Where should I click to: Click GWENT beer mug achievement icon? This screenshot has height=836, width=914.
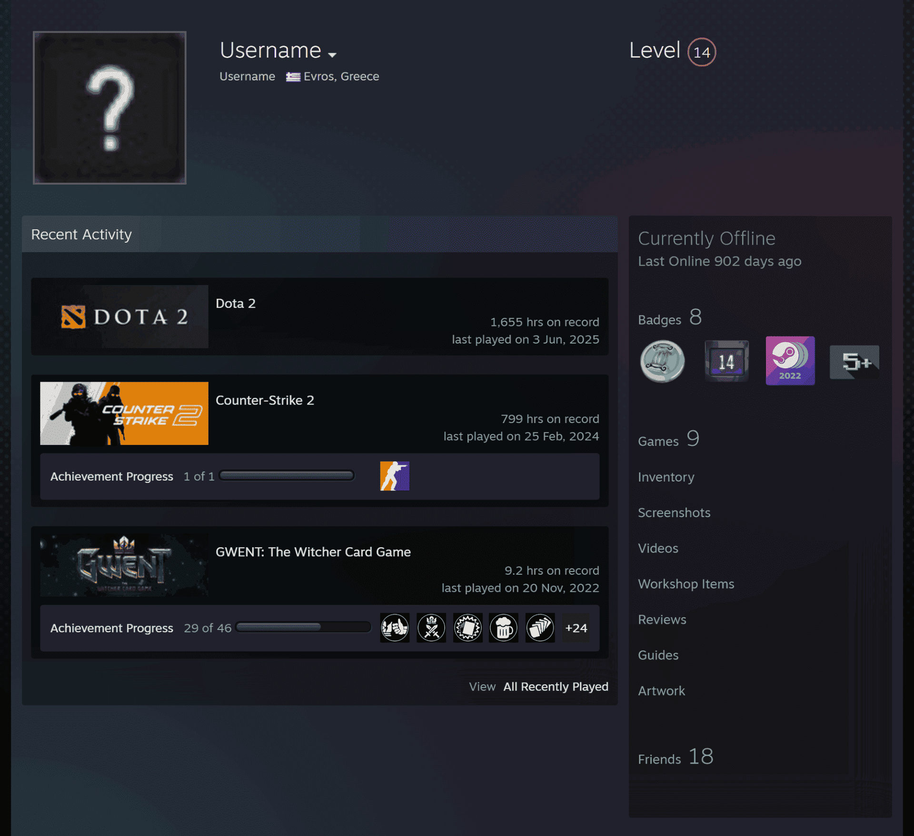click(504, 628)
